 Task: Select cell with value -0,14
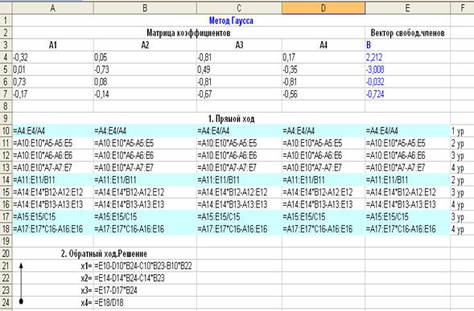[x=145, y=94]
